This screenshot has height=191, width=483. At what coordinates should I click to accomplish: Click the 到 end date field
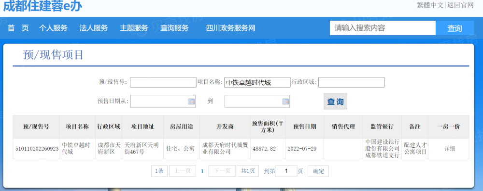(257, 102)
